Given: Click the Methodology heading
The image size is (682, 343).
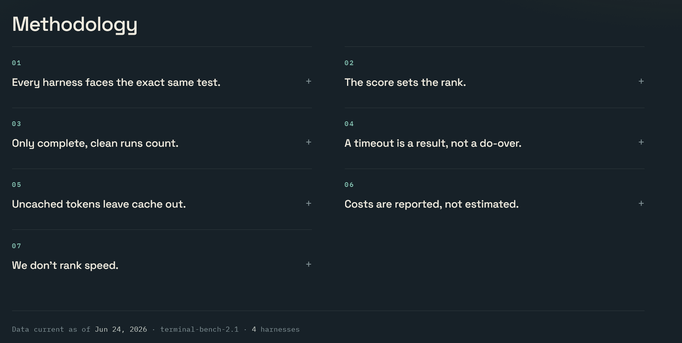Looking at the screenshot, I should [75, 25].
